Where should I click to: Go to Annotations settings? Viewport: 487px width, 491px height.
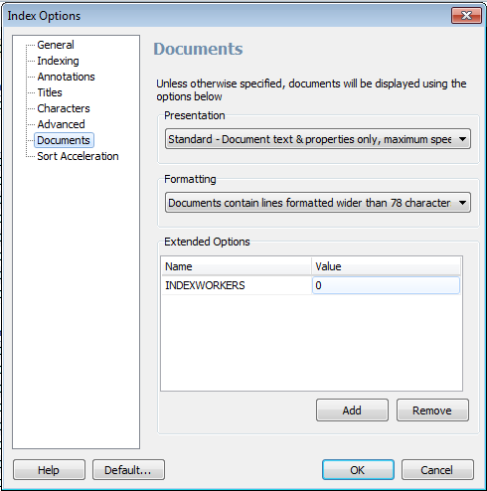[66, 77]
